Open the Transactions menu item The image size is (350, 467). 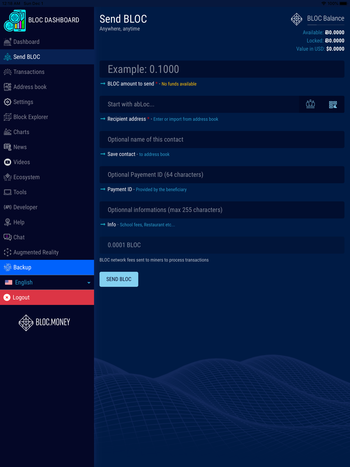[47, 72]
